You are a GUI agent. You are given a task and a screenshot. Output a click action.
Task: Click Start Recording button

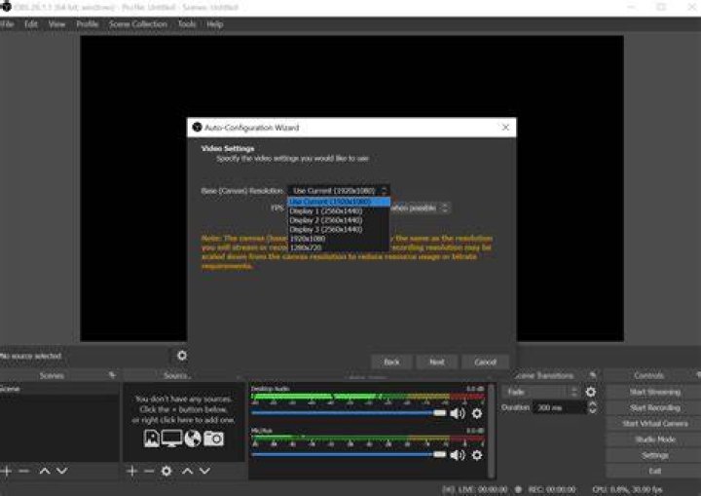pyautogui.click(x=654, y=408)
